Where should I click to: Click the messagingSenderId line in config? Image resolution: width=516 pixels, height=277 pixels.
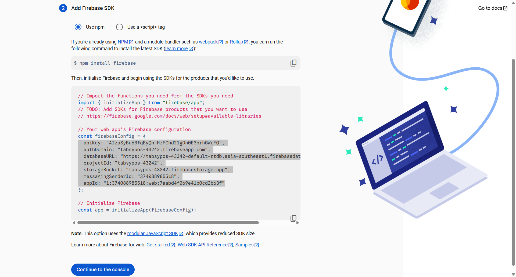(131, 176)
